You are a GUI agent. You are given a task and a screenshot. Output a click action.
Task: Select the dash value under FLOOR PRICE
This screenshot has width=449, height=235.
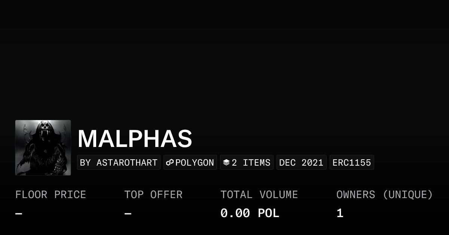[x=19, y=214]
